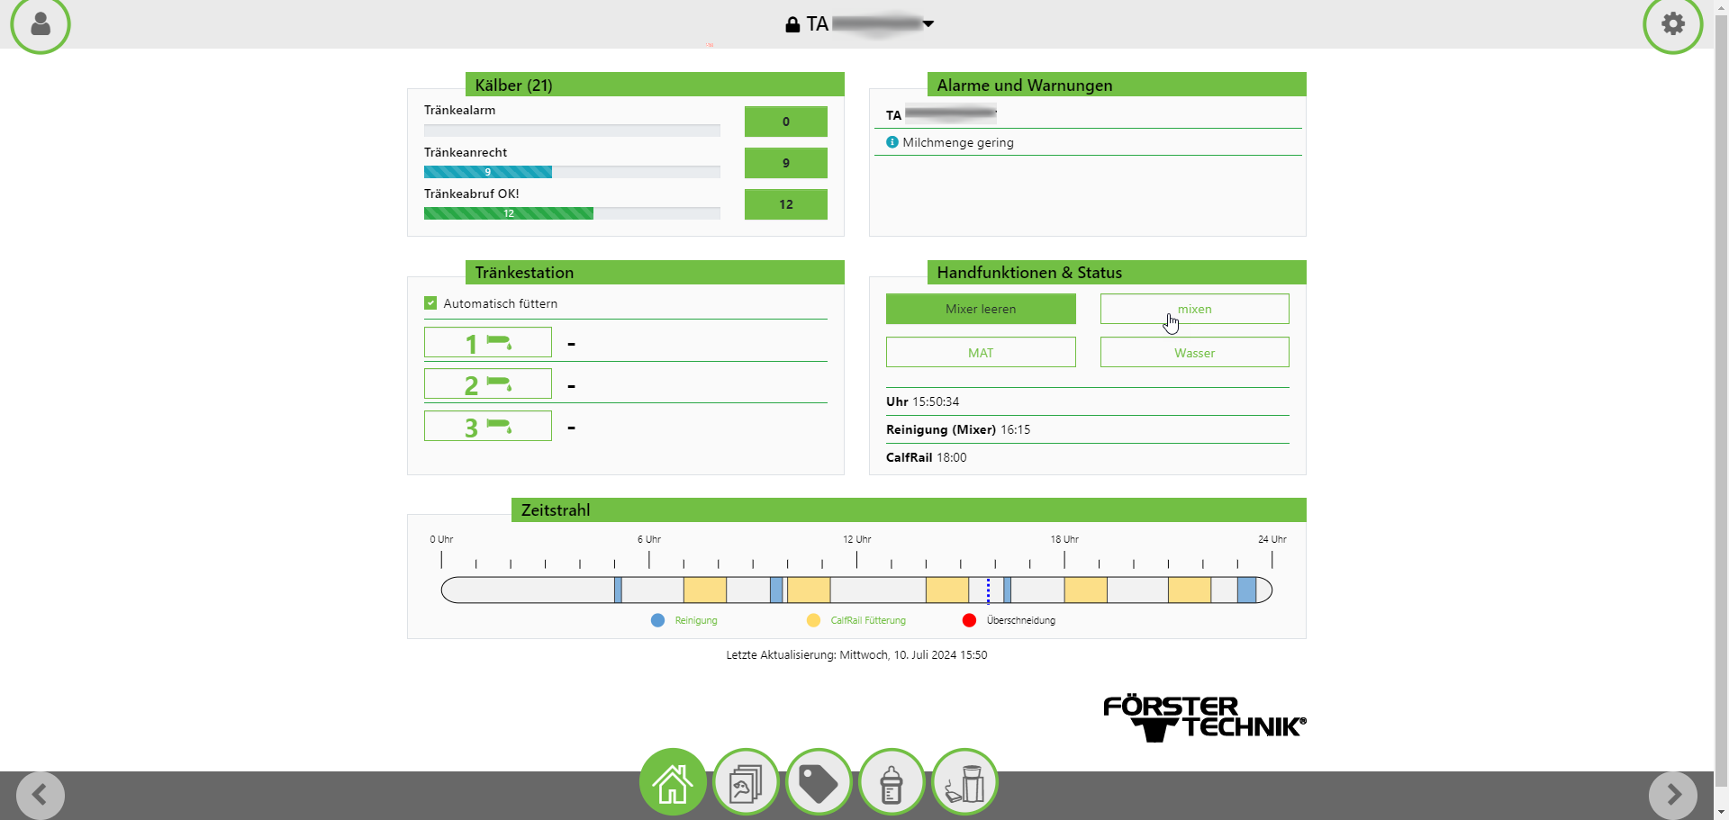This screenshot has width=1729, height=820.
Task: Click the Tränkeanrecht count box showing 9
Action: [x=785, y=163]
